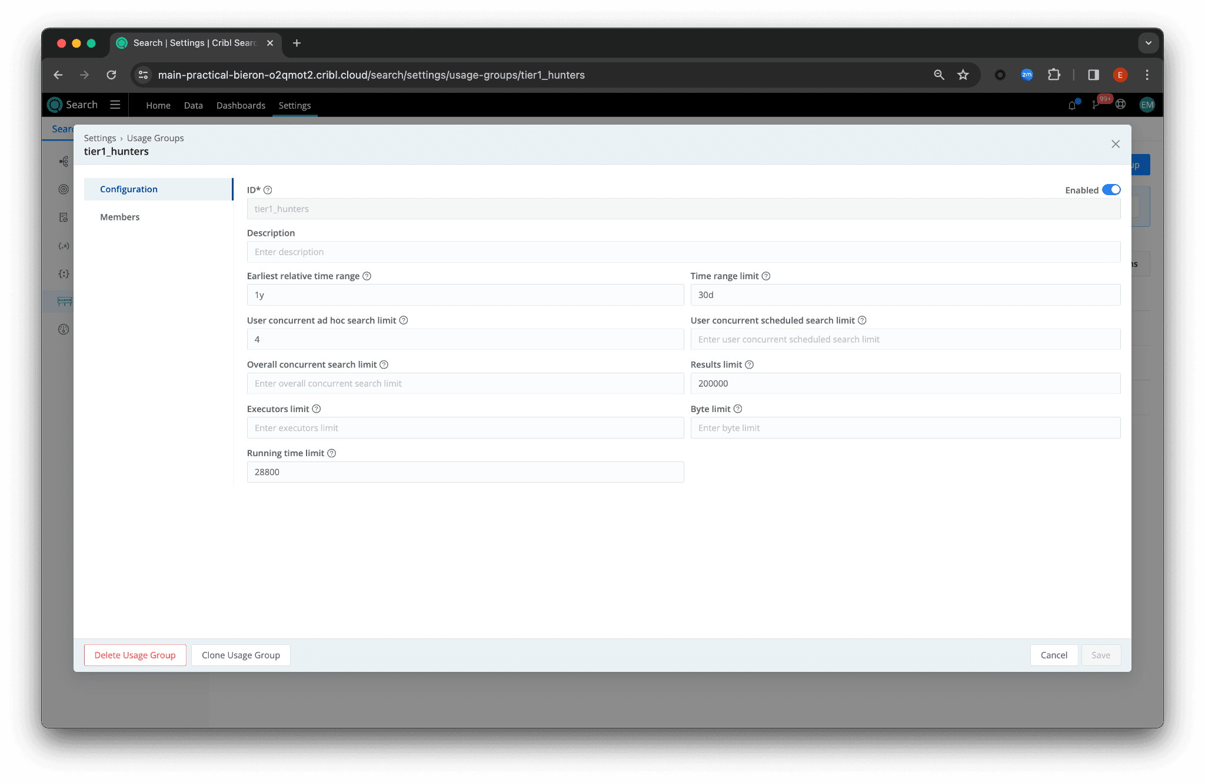Click the Delete Usage Group button
Screen dimensions: 1205x783
(135, 655)
